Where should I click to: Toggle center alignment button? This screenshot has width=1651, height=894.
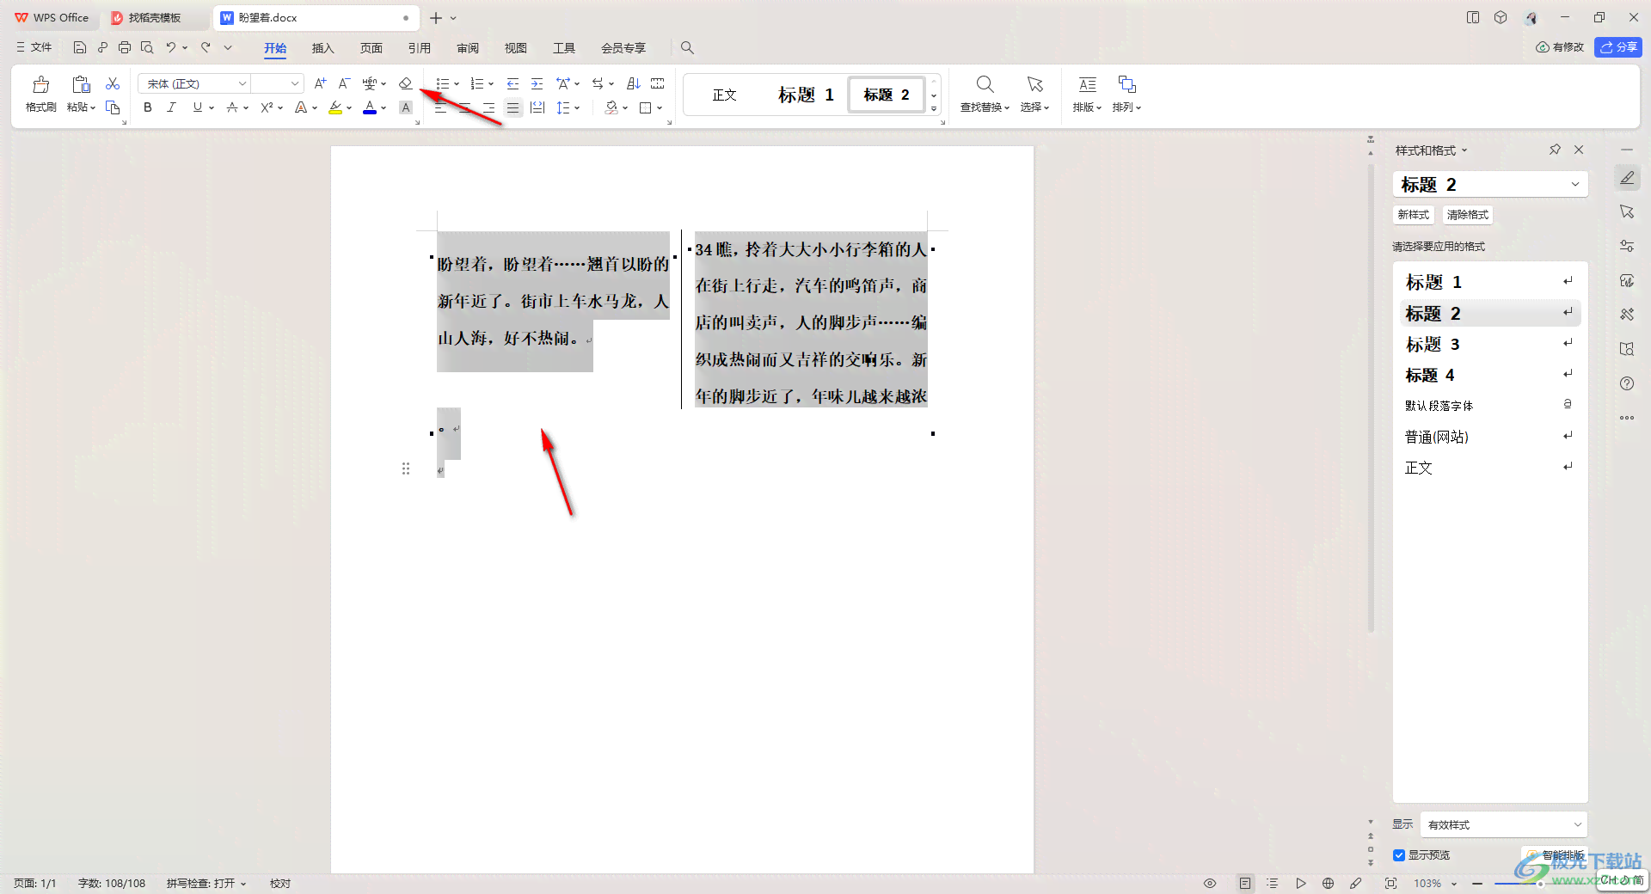464,107
